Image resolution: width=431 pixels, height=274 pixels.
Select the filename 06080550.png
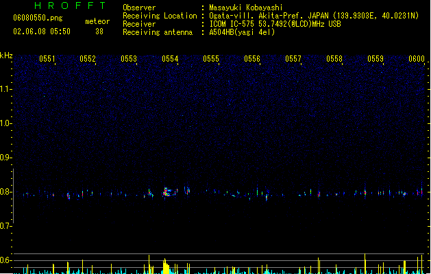(x=38, y=18)
